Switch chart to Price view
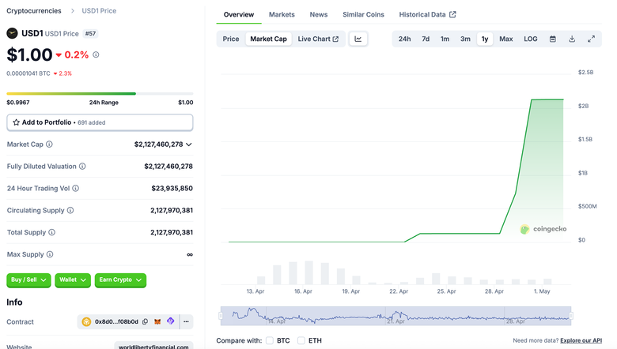617x349 pixels. pos(231,39)
